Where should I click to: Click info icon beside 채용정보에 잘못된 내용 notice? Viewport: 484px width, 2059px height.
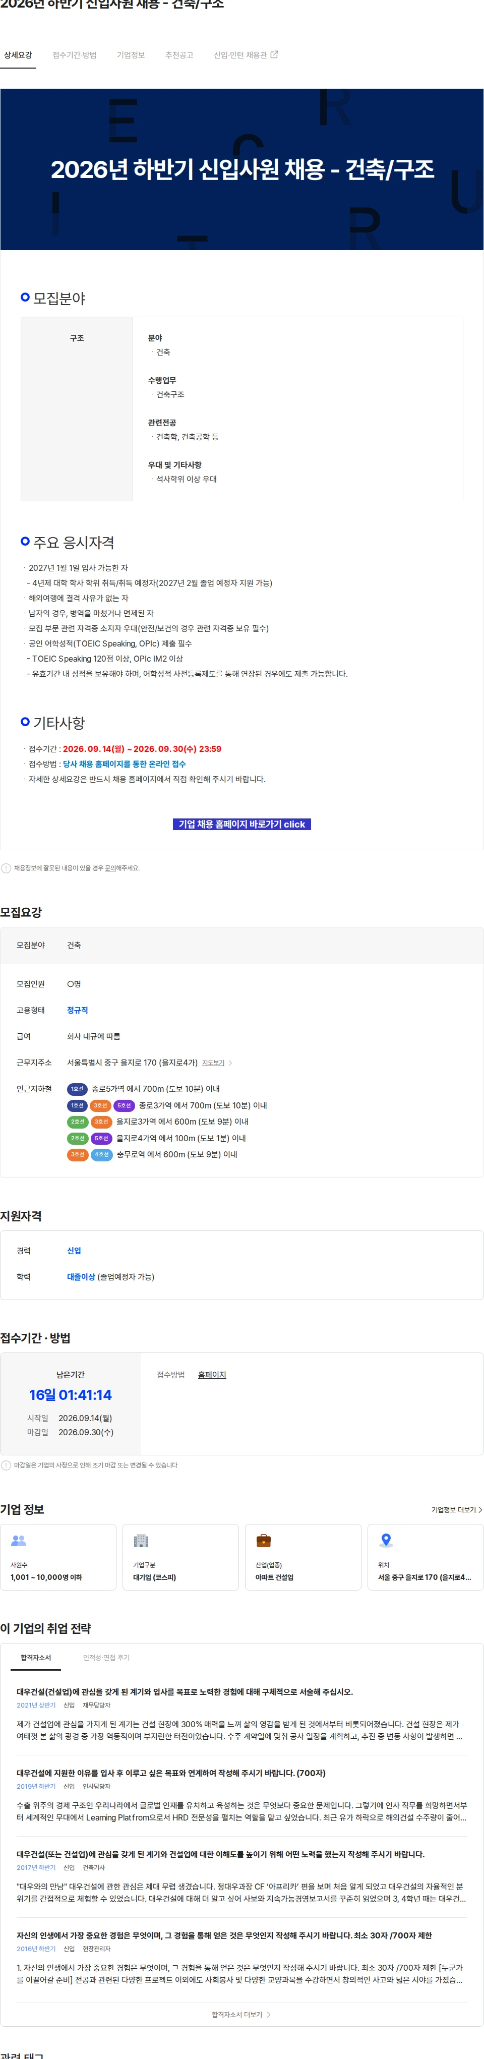(7, 868)
